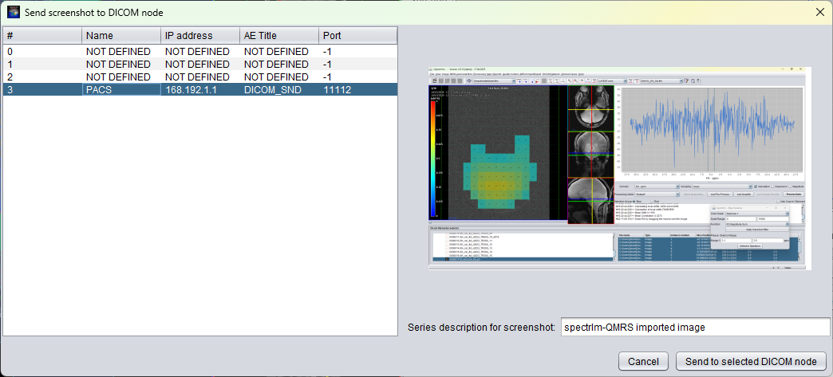Click the application icon in the title bar
This screenshot has height=377, width=833.
click(x=14, y=12)
